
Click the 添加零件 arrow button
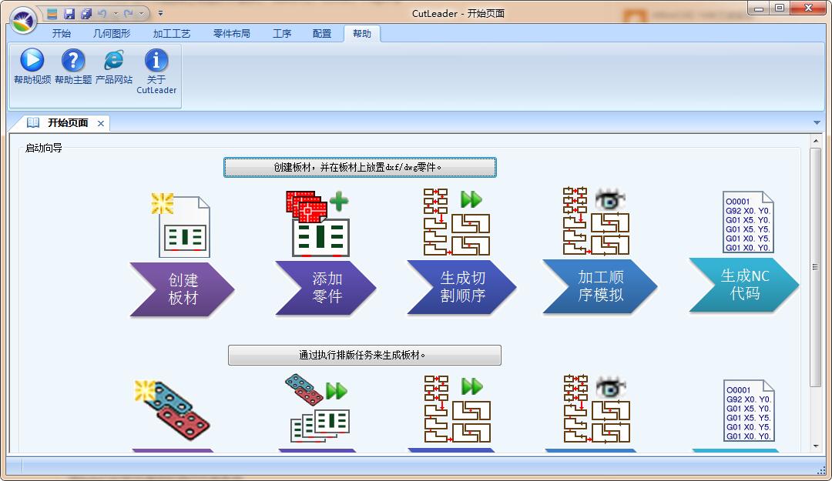[326, 287]
